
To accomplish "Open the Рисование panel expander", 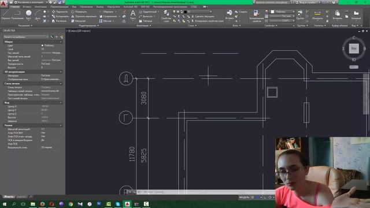I will (25, 25).
